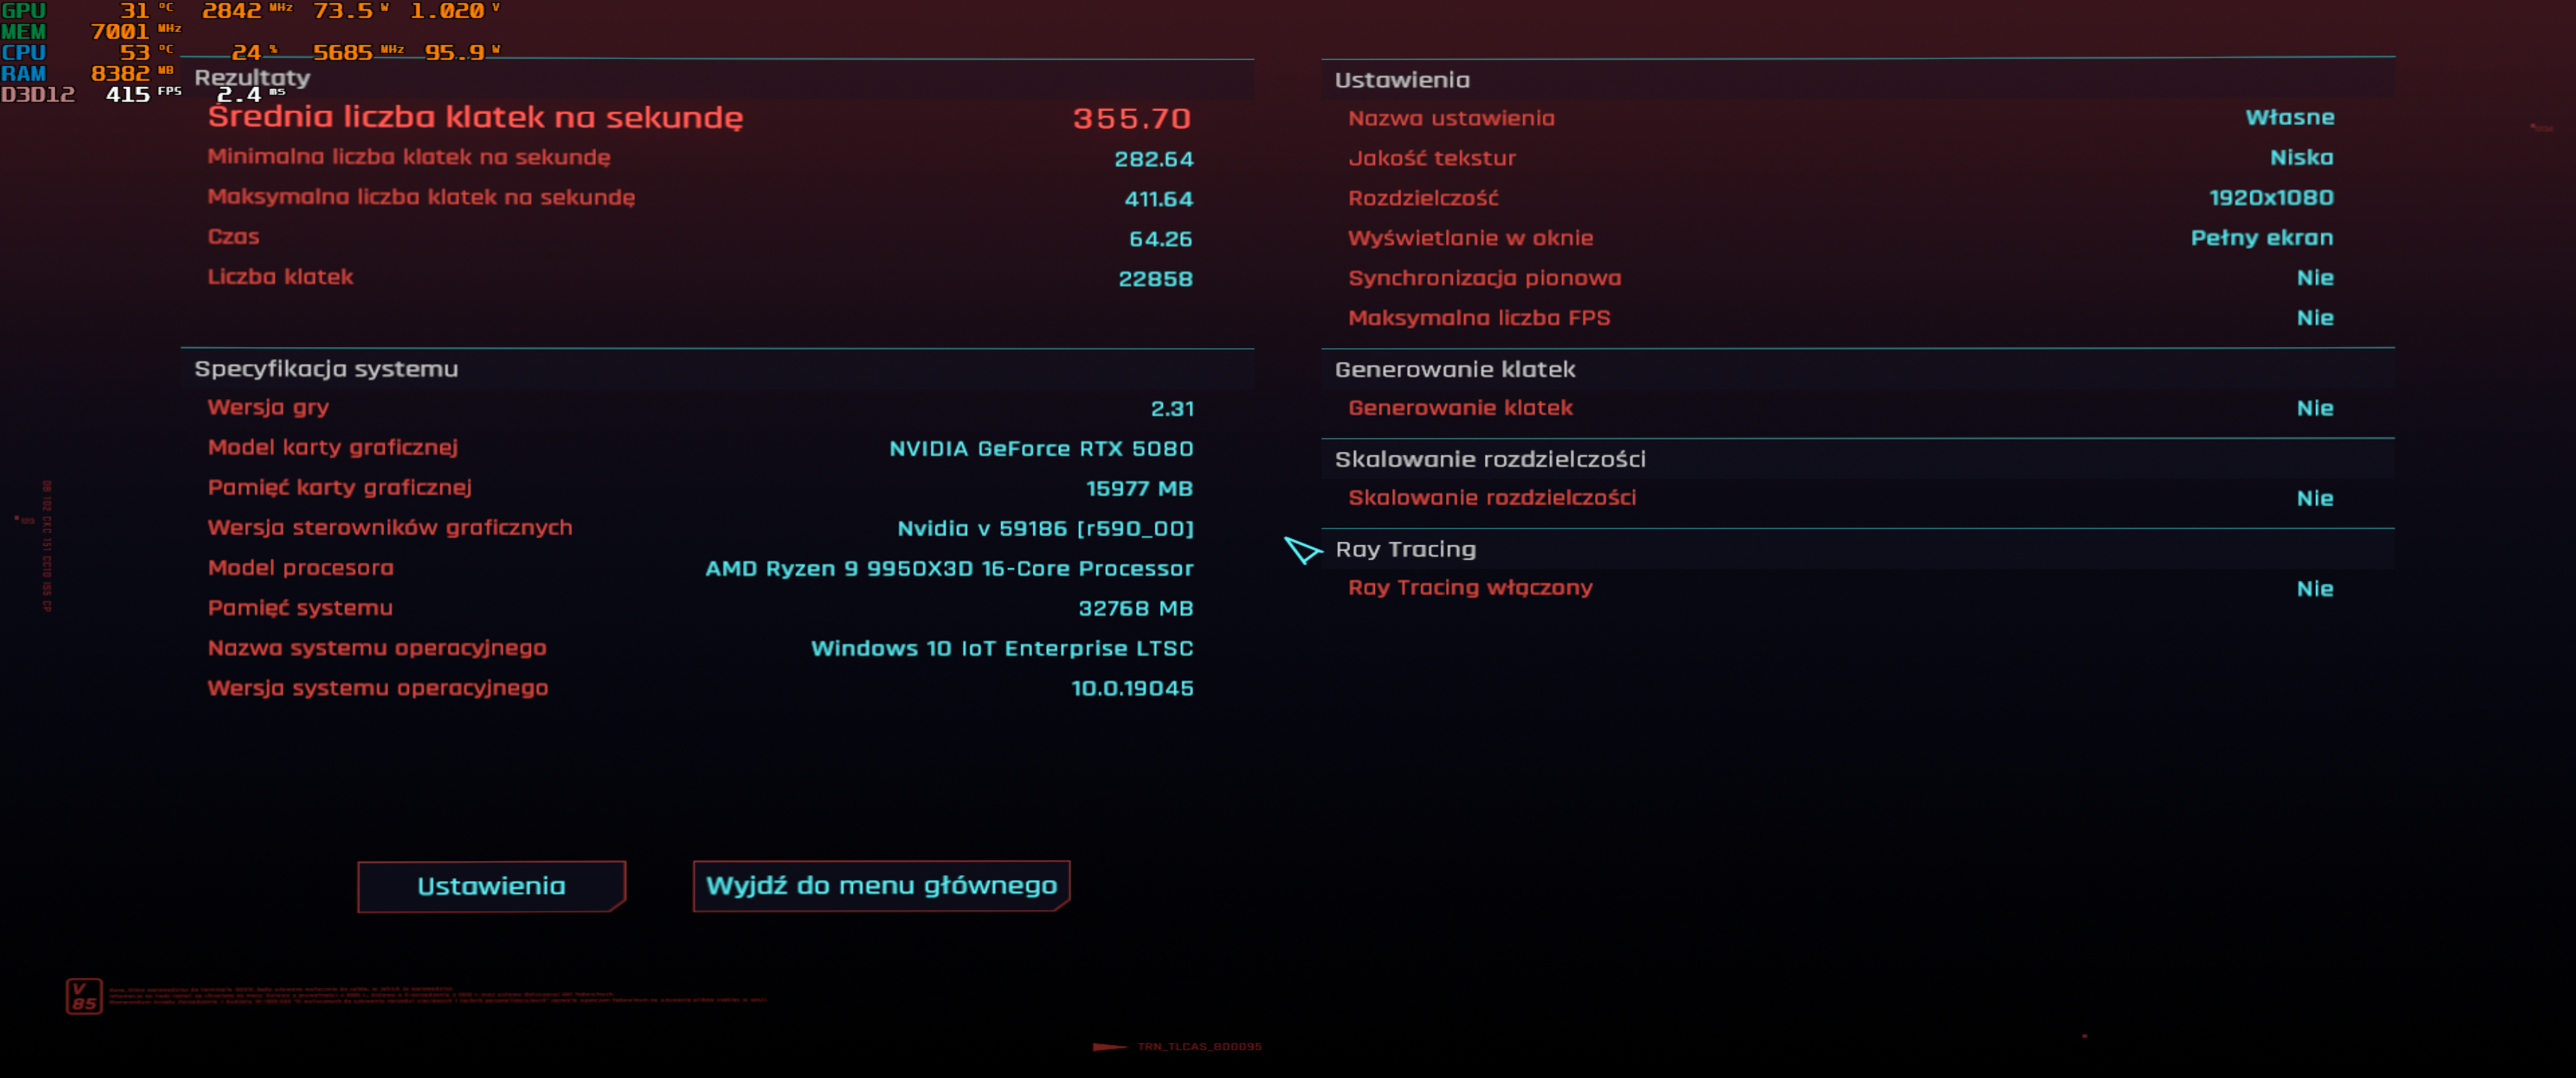This screenshot has height=1078, width=2576.
Task: Click the RAM label in overlay
Action: point(24,74)
